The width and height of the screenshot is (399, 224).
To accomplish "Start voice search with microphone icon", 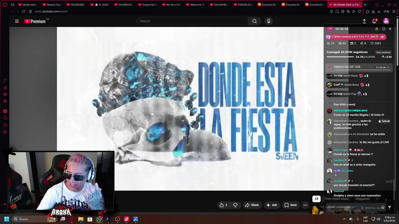I will point(269,21).
